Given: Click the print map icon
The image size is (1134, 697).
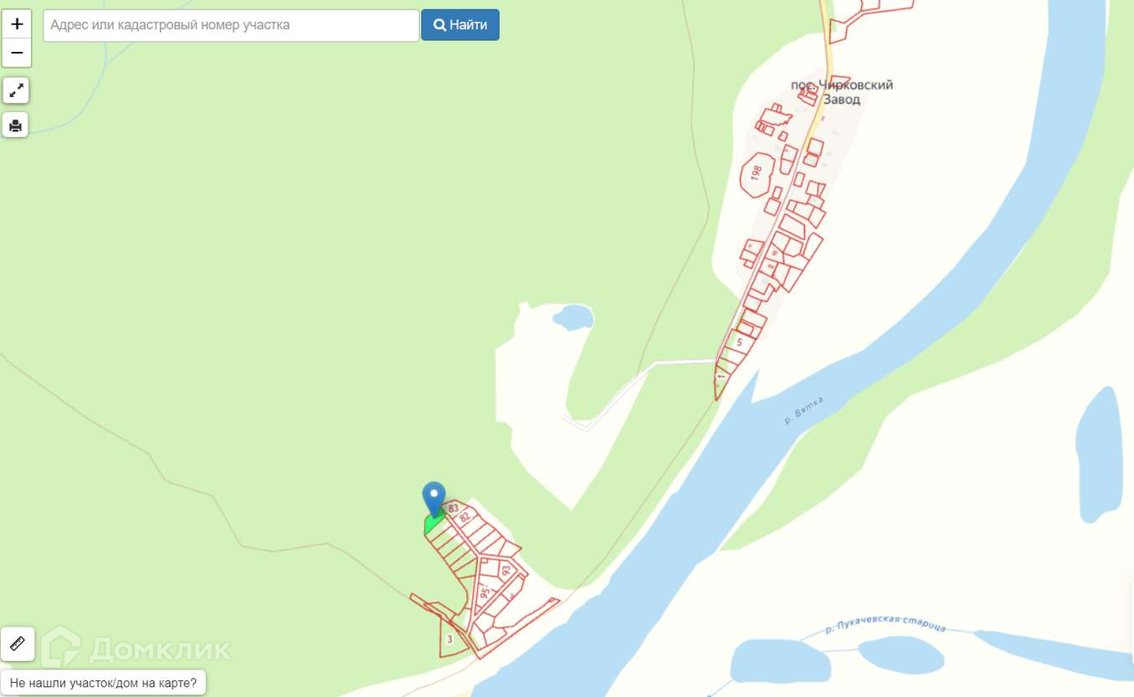Looking at the screenshot, I should click(x=16, y=126).
